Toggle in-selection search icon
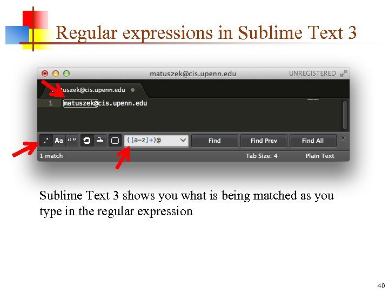389x292 pixels. [x=100, y=141]
